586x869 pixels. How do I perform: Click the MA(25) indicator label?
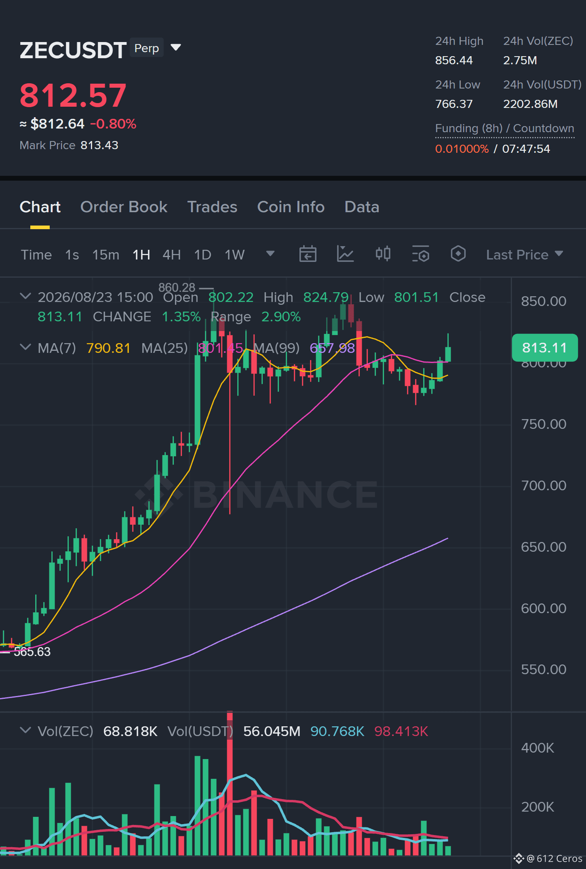tap(164, 348)
